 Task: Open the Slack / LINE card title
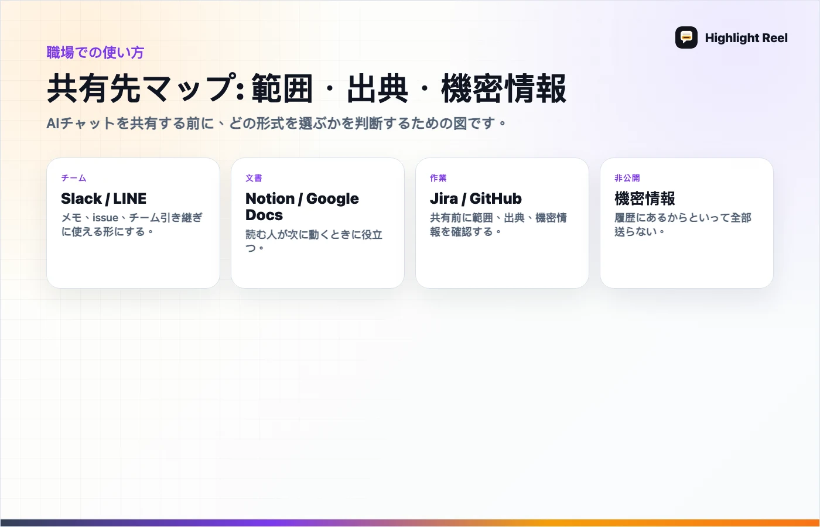tap(104, 199)
